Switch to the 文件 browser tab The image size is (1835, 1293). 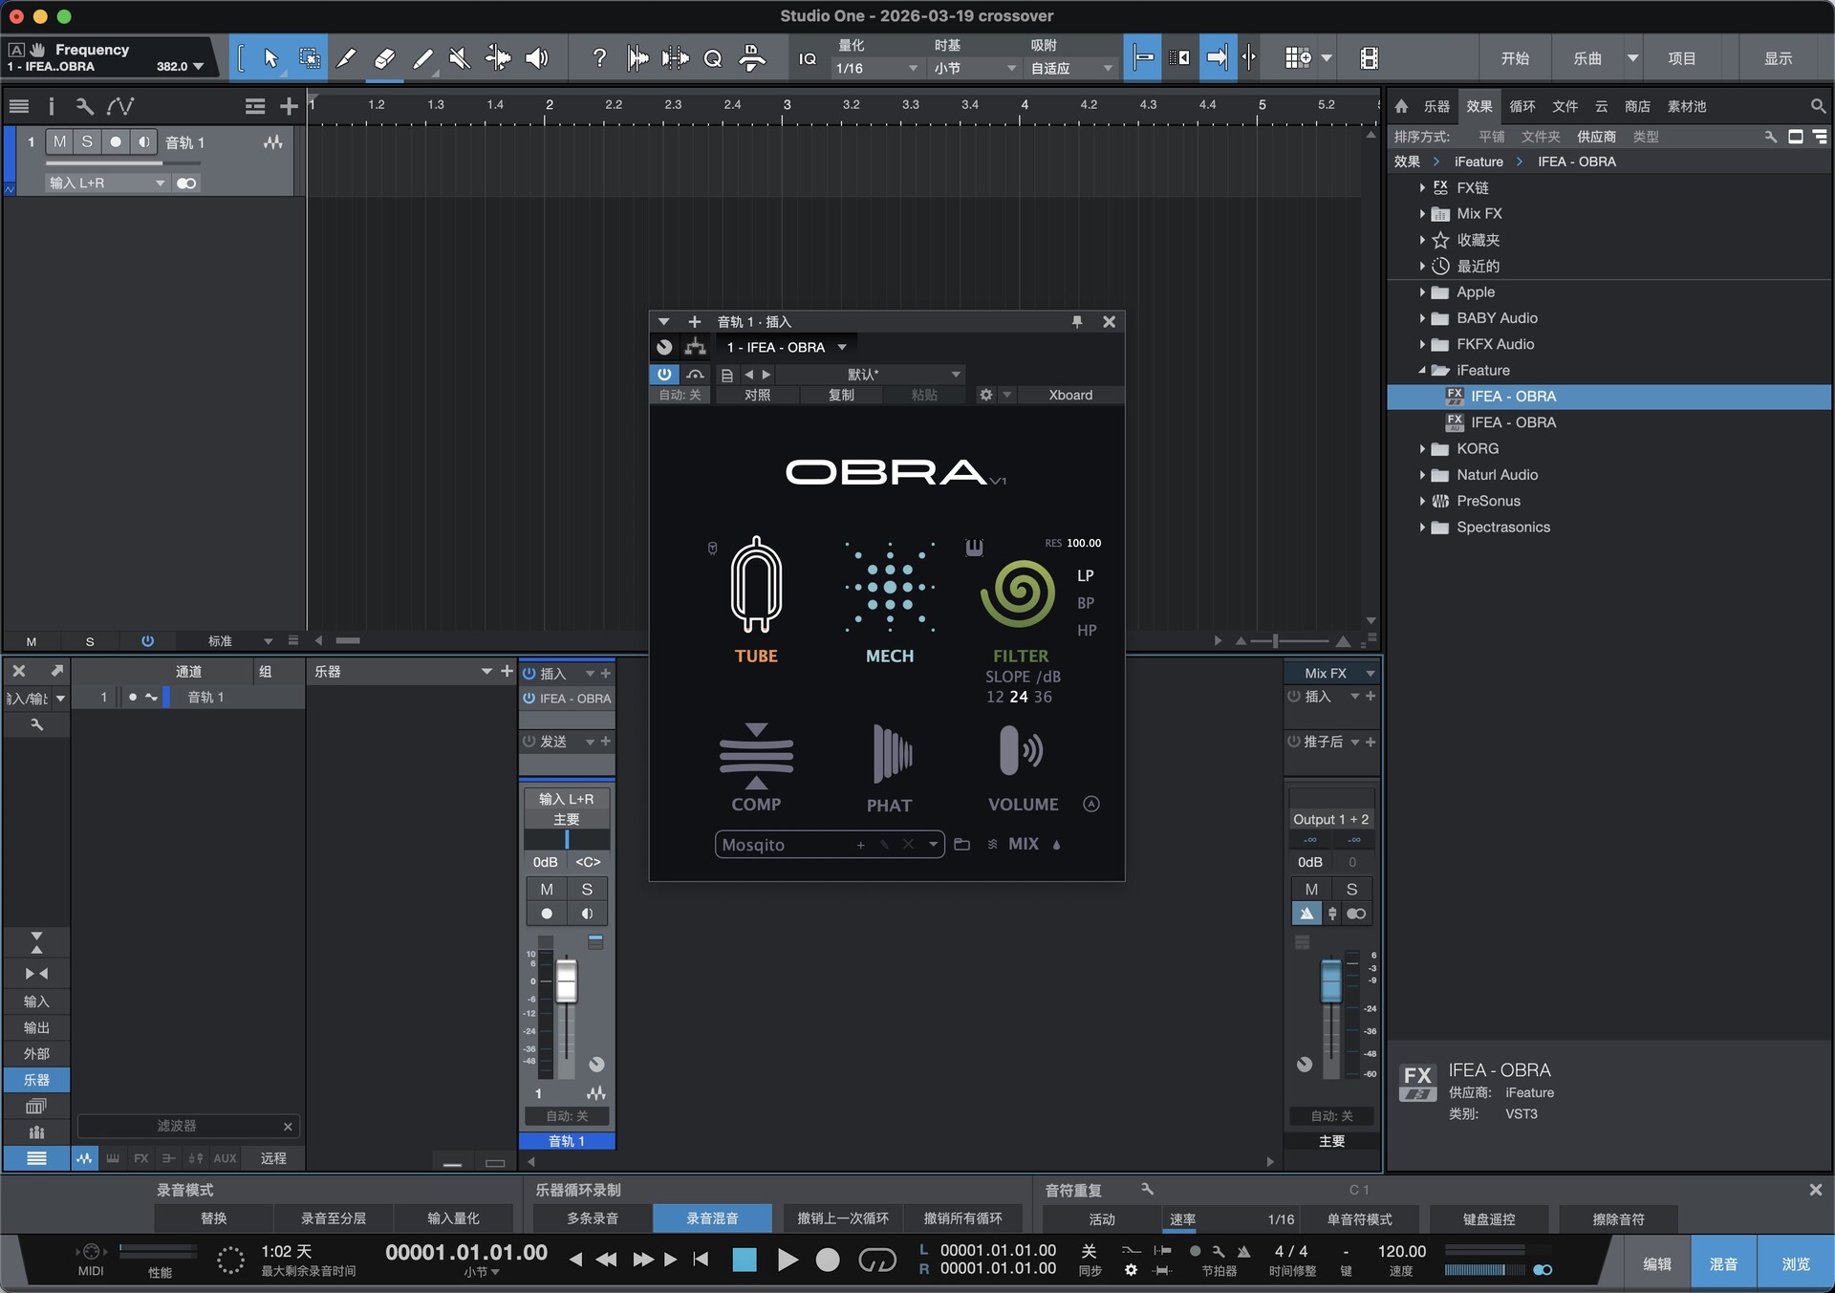[x=1565, y=106]
